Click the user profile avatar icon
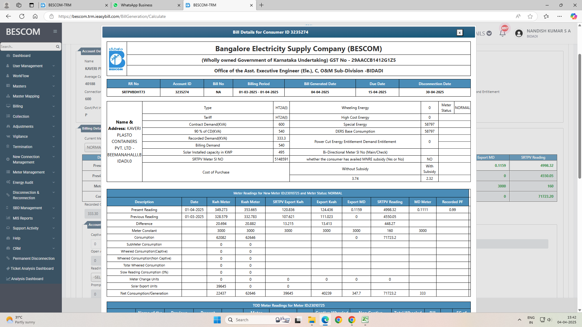This screenshot has width=582, height=327. point(519,33)
